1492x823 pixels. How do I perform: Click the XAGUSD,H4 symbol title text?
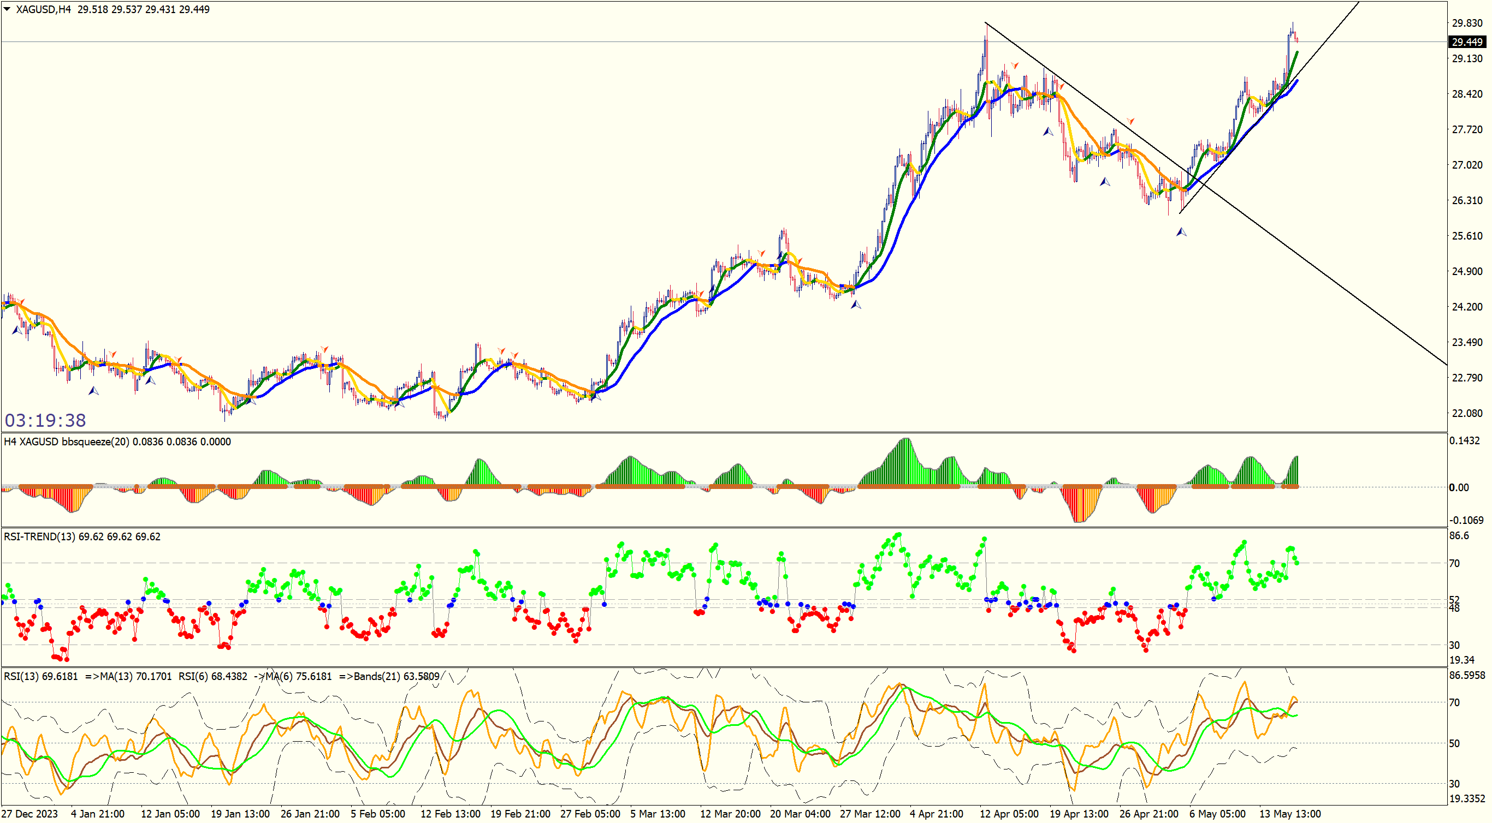(44, 9)
